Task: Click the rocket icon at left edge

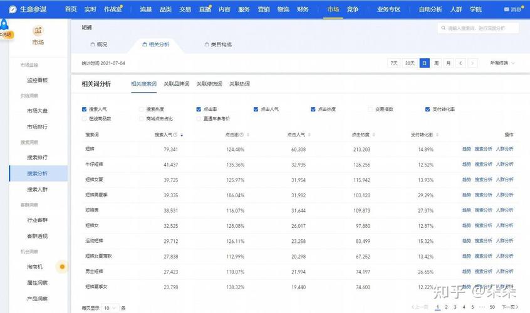Action: click(x=4, y=24)
